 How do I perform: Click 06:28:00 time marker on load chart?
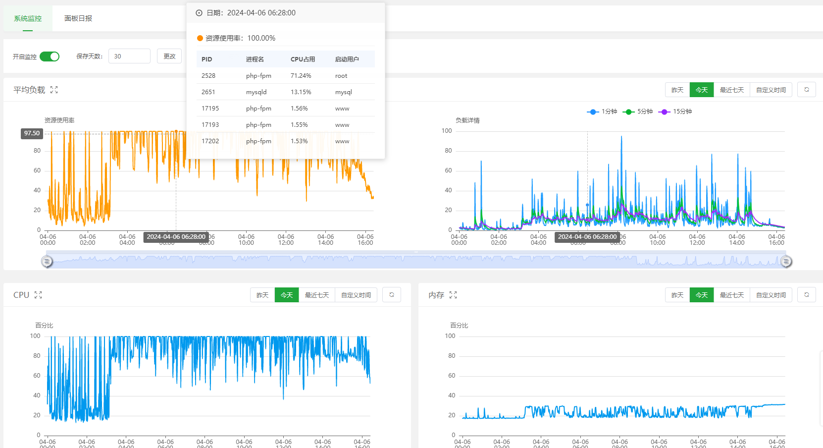point(176,237)
